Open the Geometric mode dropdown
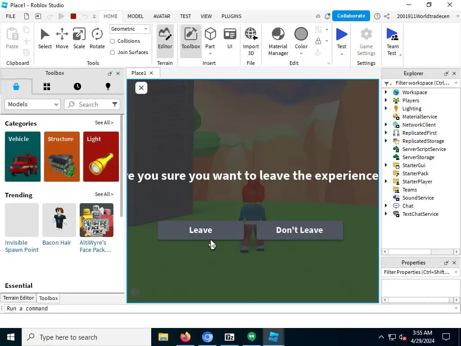The image size is (461, 346). coord(130,29)
